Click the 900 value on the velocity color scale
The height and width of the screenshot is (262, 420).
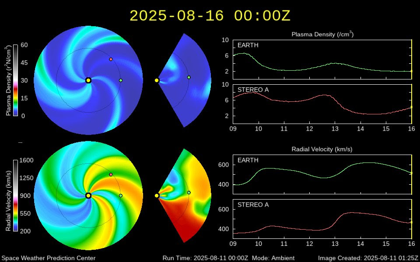(25, 196)
